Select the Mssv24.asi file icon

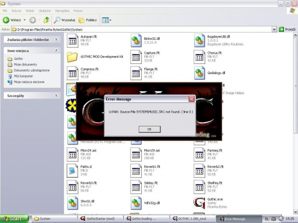[73, 154]
